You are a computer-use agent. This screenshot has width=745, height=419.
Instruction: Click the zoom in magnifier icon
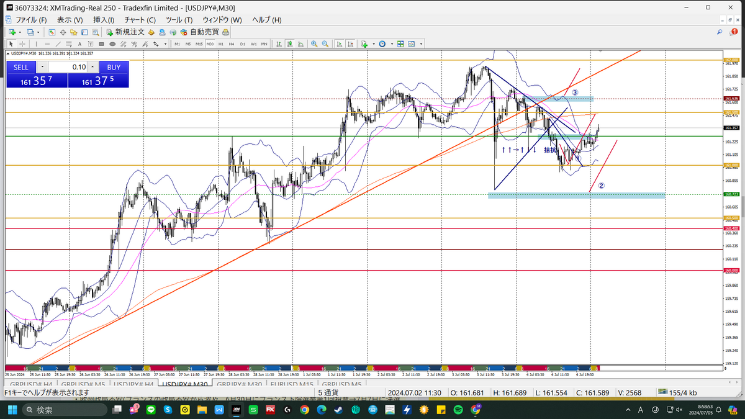(x=314, y=44)
